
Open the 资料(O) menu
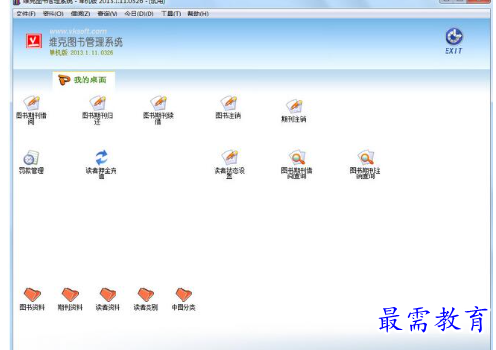click(x=53, y=14)
